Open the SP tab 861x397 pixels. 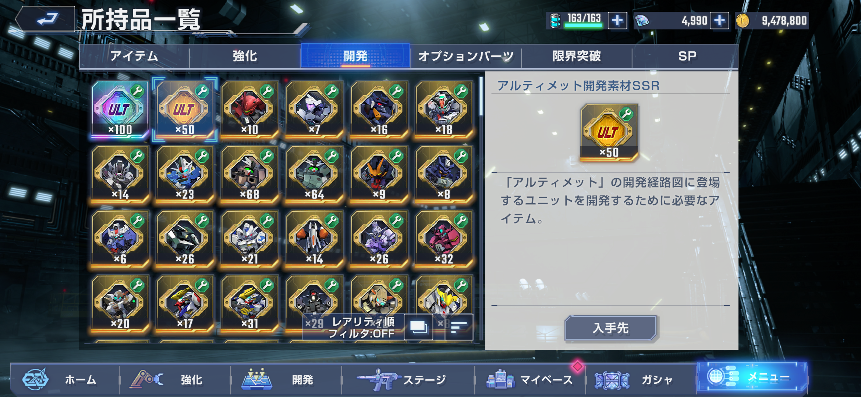pyautogui.click(x=687, y=56)
